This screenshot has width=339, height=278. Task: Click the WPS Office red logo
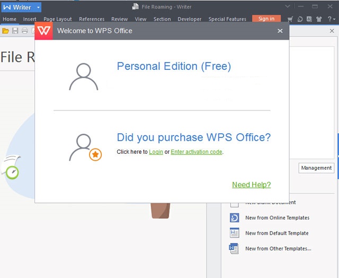coord(43,31)
